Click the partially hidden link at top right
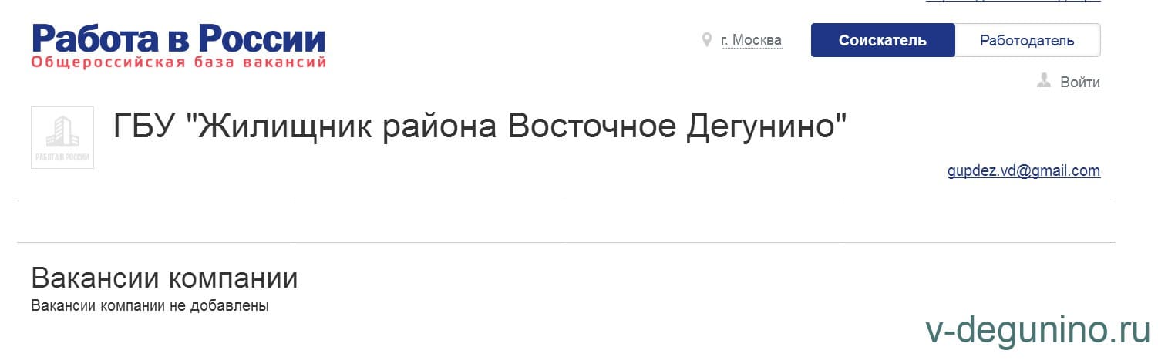 tap(1012, 2)
